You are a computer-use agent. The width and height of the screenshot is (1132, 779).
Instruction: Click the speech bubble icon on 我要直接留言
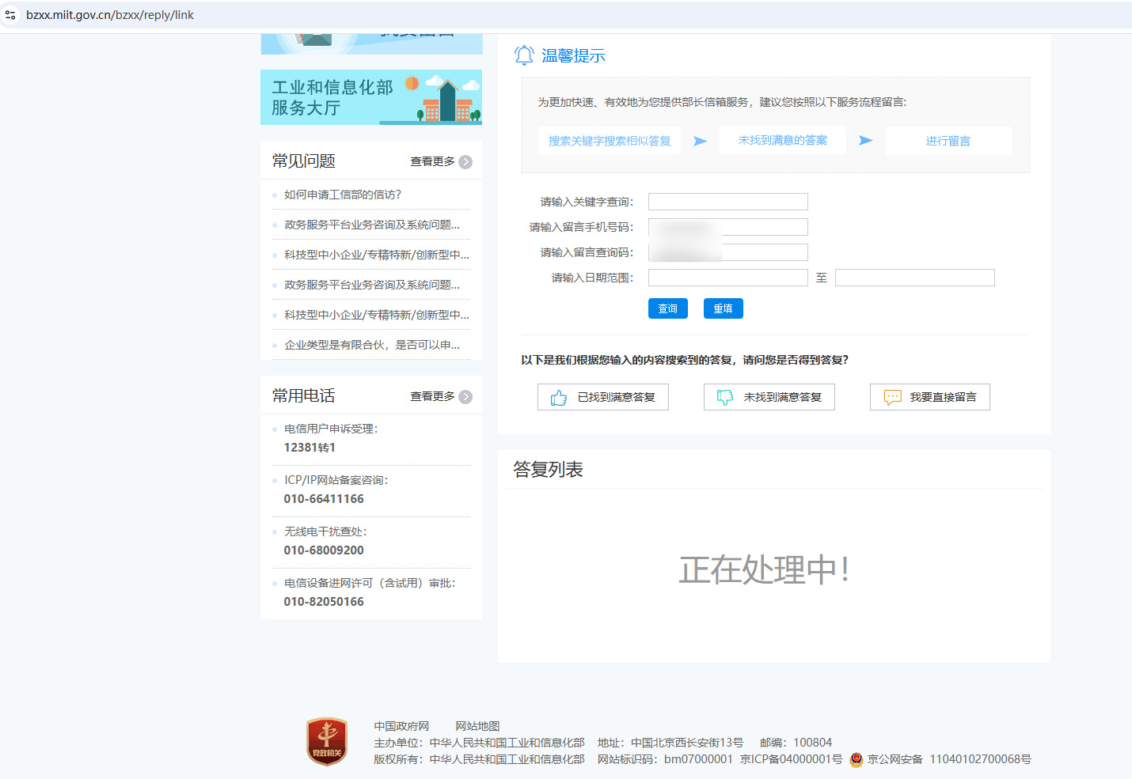pyautogui.click(x=892, y=397)
